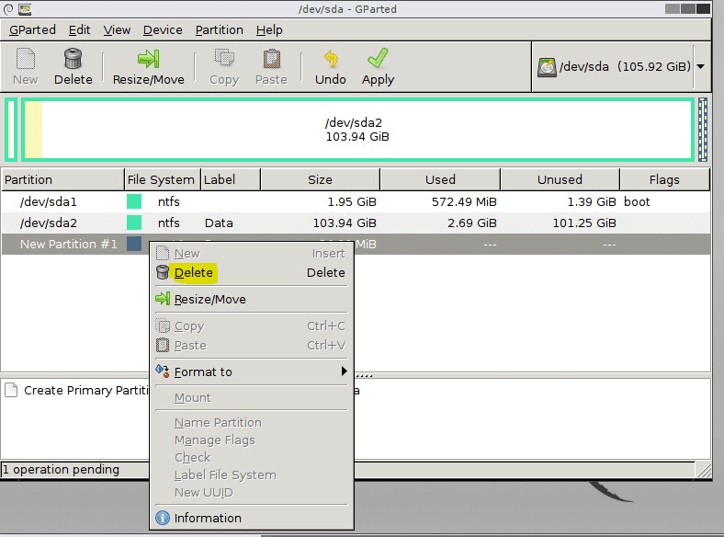Select /dev/sda (105.92 GiB) device combo box
This screenshot has width=724, height=537.
pyautogui.click(x=620, y=66)
